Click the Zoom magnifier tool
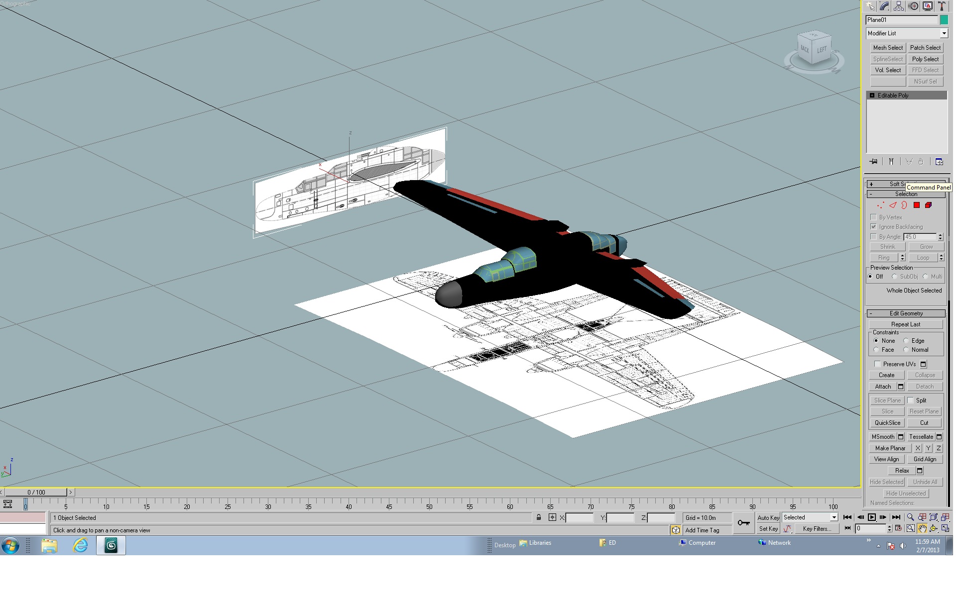956x597 pixels. [x=910, y=517]
